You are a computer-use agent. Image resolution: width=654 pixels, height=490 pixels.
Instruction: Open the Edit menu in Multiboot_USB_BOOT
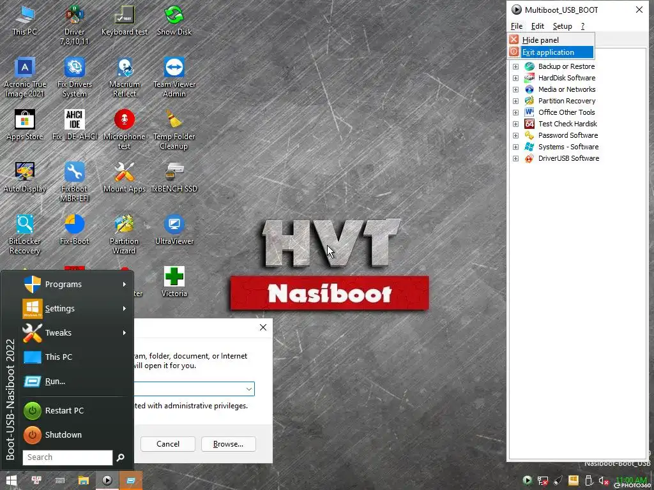tap(537, 26)
